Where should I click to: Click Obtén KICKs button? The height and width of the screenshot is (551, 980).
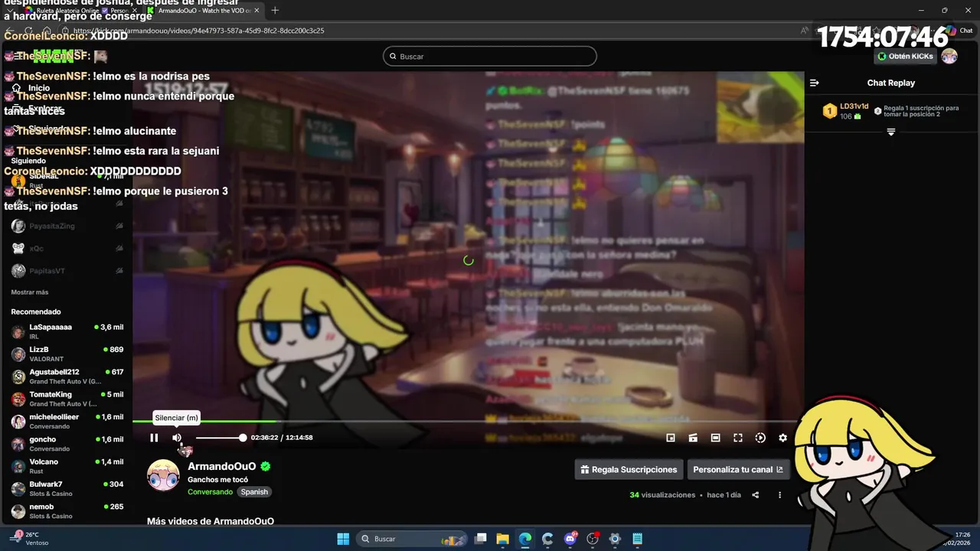tap(906, 56)
